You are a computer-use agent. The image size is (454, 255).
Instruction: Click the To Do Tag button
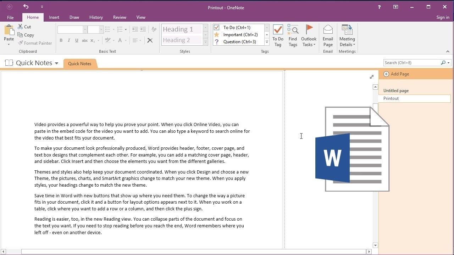tap(278, 35)
